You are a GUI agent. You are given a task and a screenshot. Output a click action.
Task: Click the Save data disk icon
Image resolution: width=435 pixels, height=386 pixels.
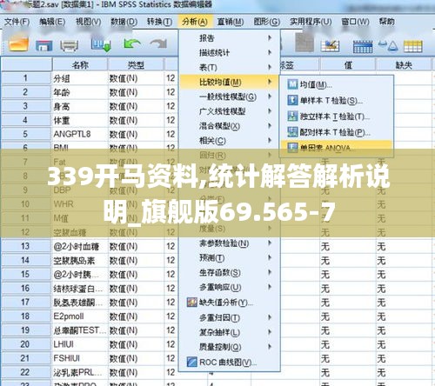point(43,46)
